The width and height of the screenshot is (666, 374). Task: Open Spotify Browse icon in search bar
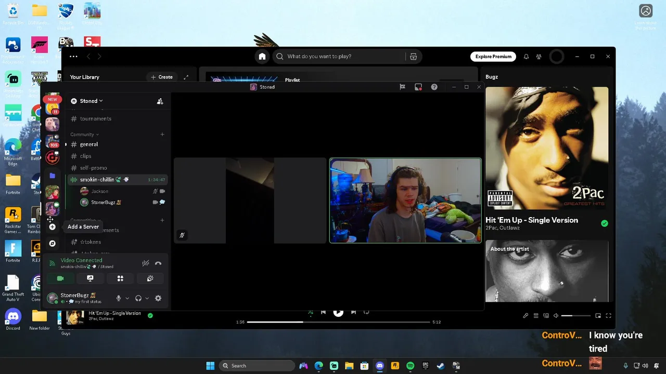(413, 57)
